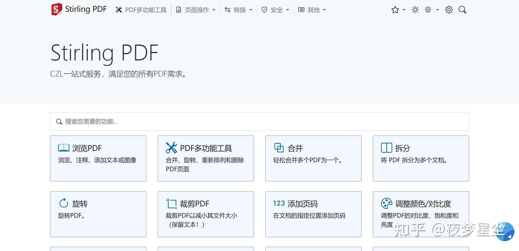Screen dimensions: 519x251
Task: Click the 旋转 (Rotate) circular arrow icon
Action: point(63,203)
